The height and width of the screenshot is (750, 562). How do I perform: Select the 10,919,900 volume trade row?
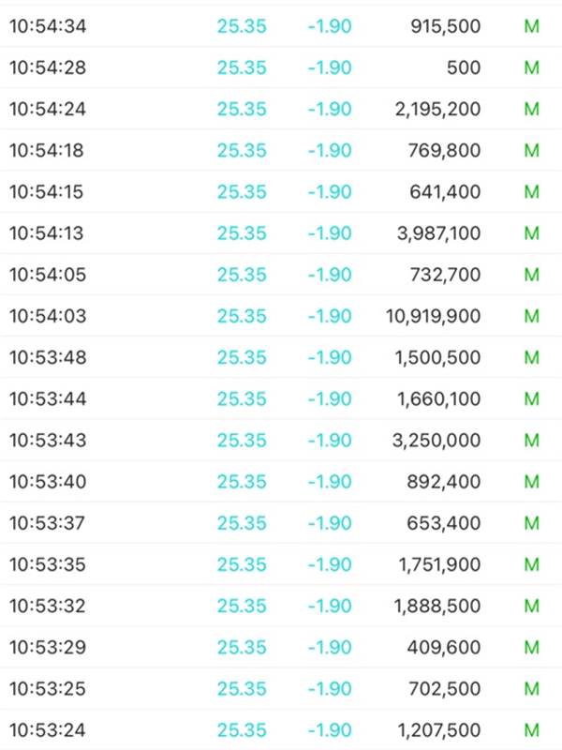click(281, 316)
